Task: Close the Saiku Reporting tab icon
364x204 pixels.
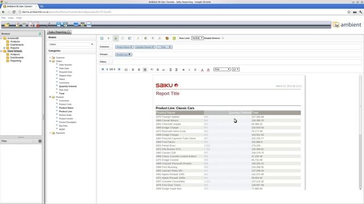Action: 69,32
